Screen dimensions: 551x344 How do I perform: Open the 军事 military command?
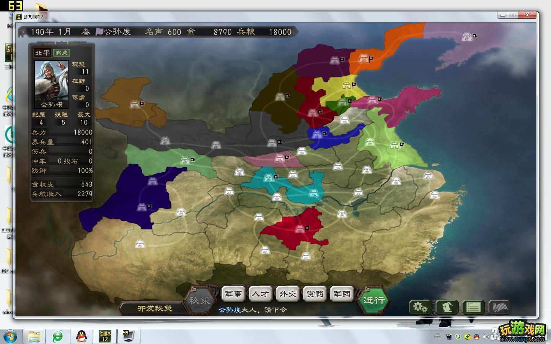pyautogui.click(x=233, y=294)
